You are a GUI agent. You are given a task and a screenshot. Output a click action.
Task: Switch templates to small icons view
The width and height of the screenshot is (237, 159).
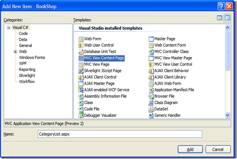[228, 18]
